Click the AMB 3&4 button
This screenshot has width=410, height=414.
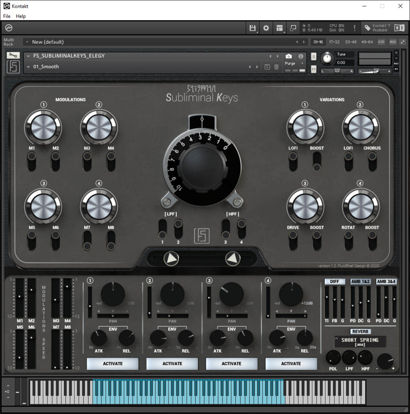386,281
